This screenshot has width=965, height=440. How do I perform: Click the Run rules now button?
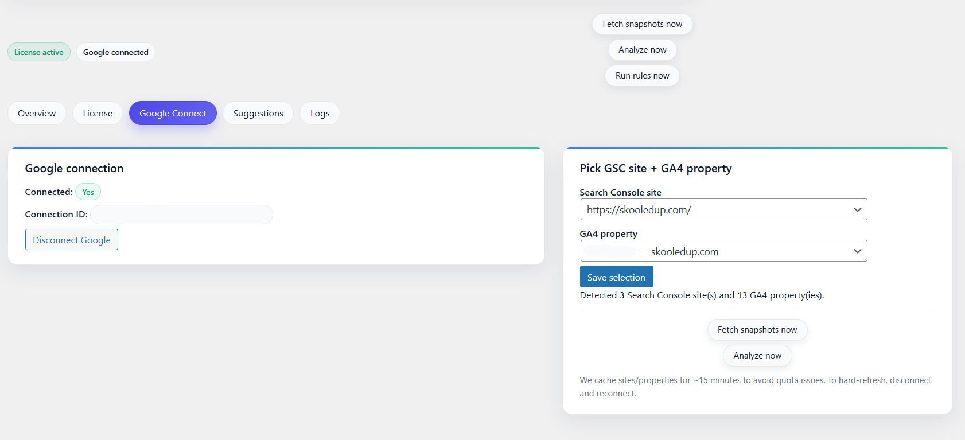(x=642, y=76)
